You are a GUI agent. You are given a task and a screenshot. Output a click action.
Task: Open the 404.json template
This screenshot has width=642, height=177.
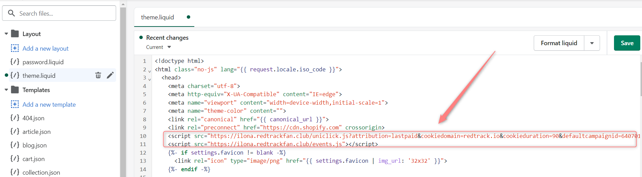tap(33, 118)
